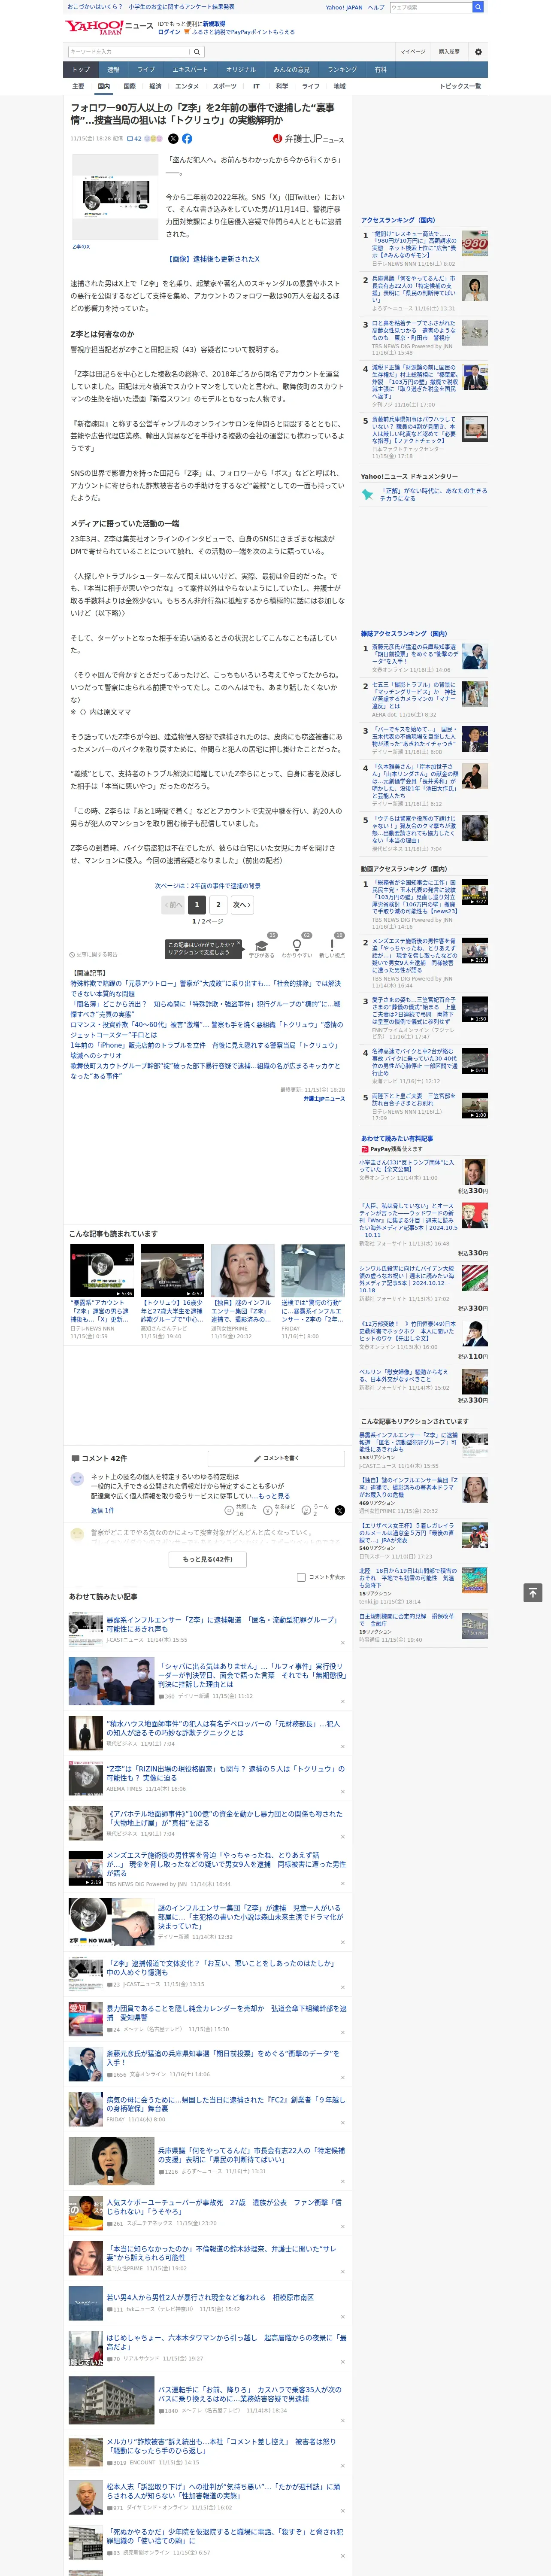The height and width of the screenshot is (2576, 551).
Task: Click the 次へ next-page button
Action: tap(241, 904)
